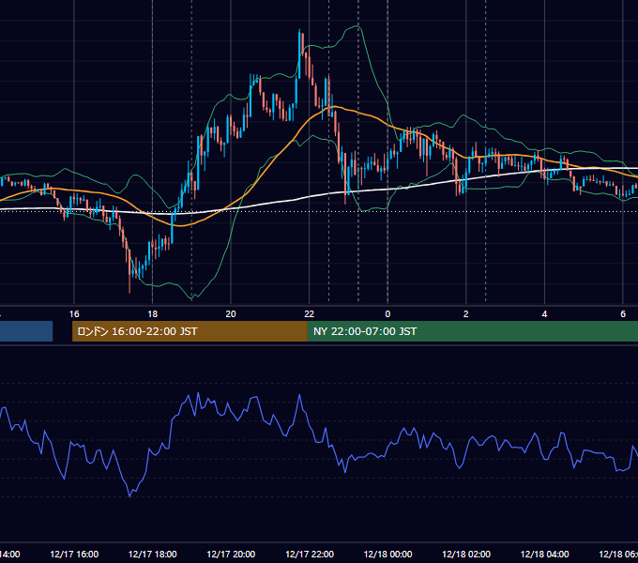The image size is (638, 563).
Task: Click hour label 22 on price chart axis
Action: tap(310, 314)
